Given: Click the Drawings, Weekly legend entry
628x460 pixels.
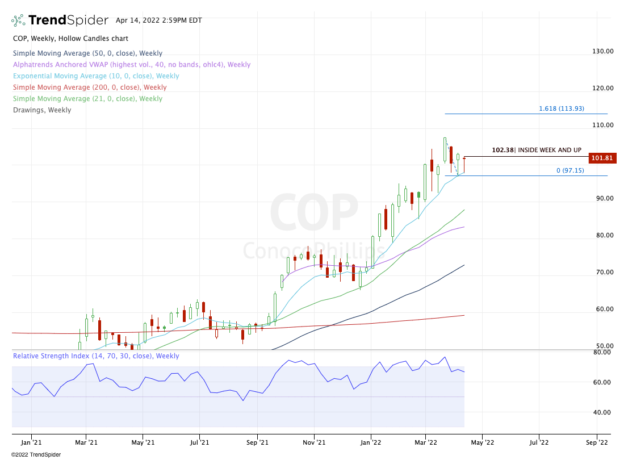Looking at the screenshot, I should [42, 110].
